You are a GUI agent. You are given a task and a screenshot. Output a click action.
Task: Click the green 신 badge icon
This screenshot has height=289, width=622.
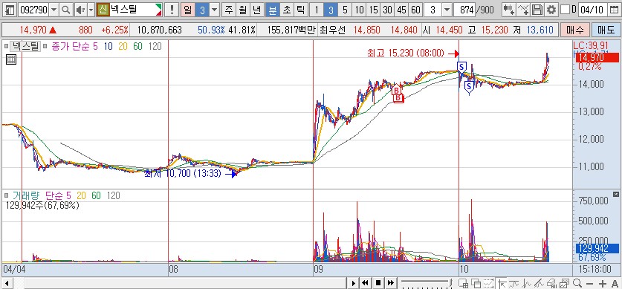click(103, 10)
